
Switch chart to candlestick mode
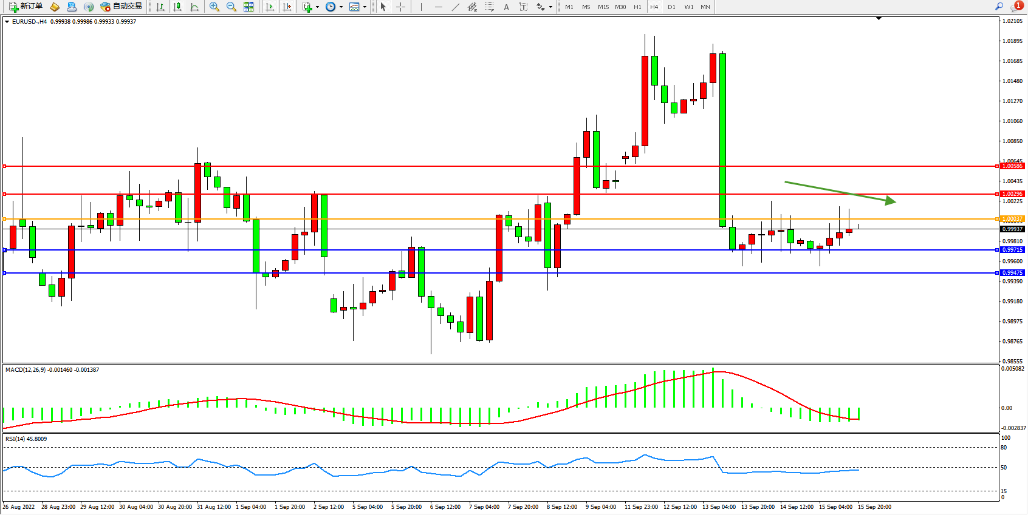point(177,7)
